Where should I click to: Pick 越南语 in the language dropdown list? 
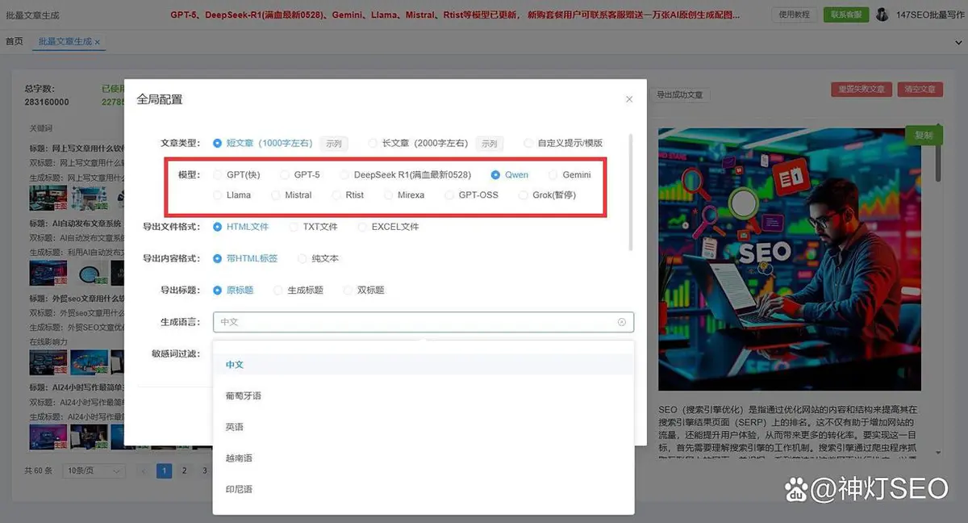[x=239, y=458]
